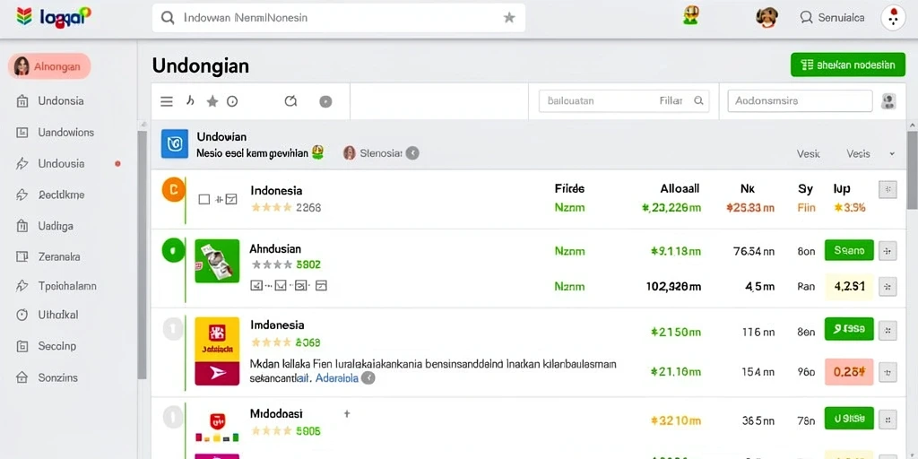918x459 pixels.
Task: Click the green button in the $3210m row
Action: click(x=849, y=418)
